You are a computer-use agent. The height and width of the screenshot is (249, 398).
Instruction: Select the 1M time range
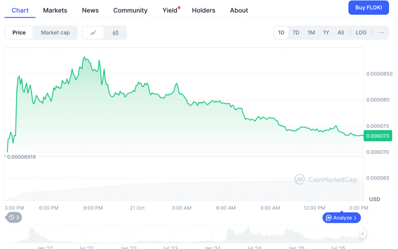311,33
